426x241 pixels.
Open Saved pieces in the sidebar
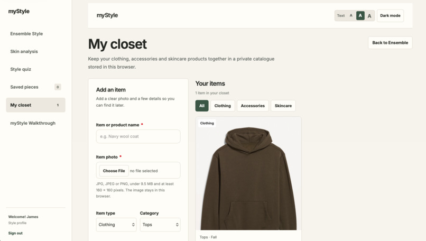point(35,87)
